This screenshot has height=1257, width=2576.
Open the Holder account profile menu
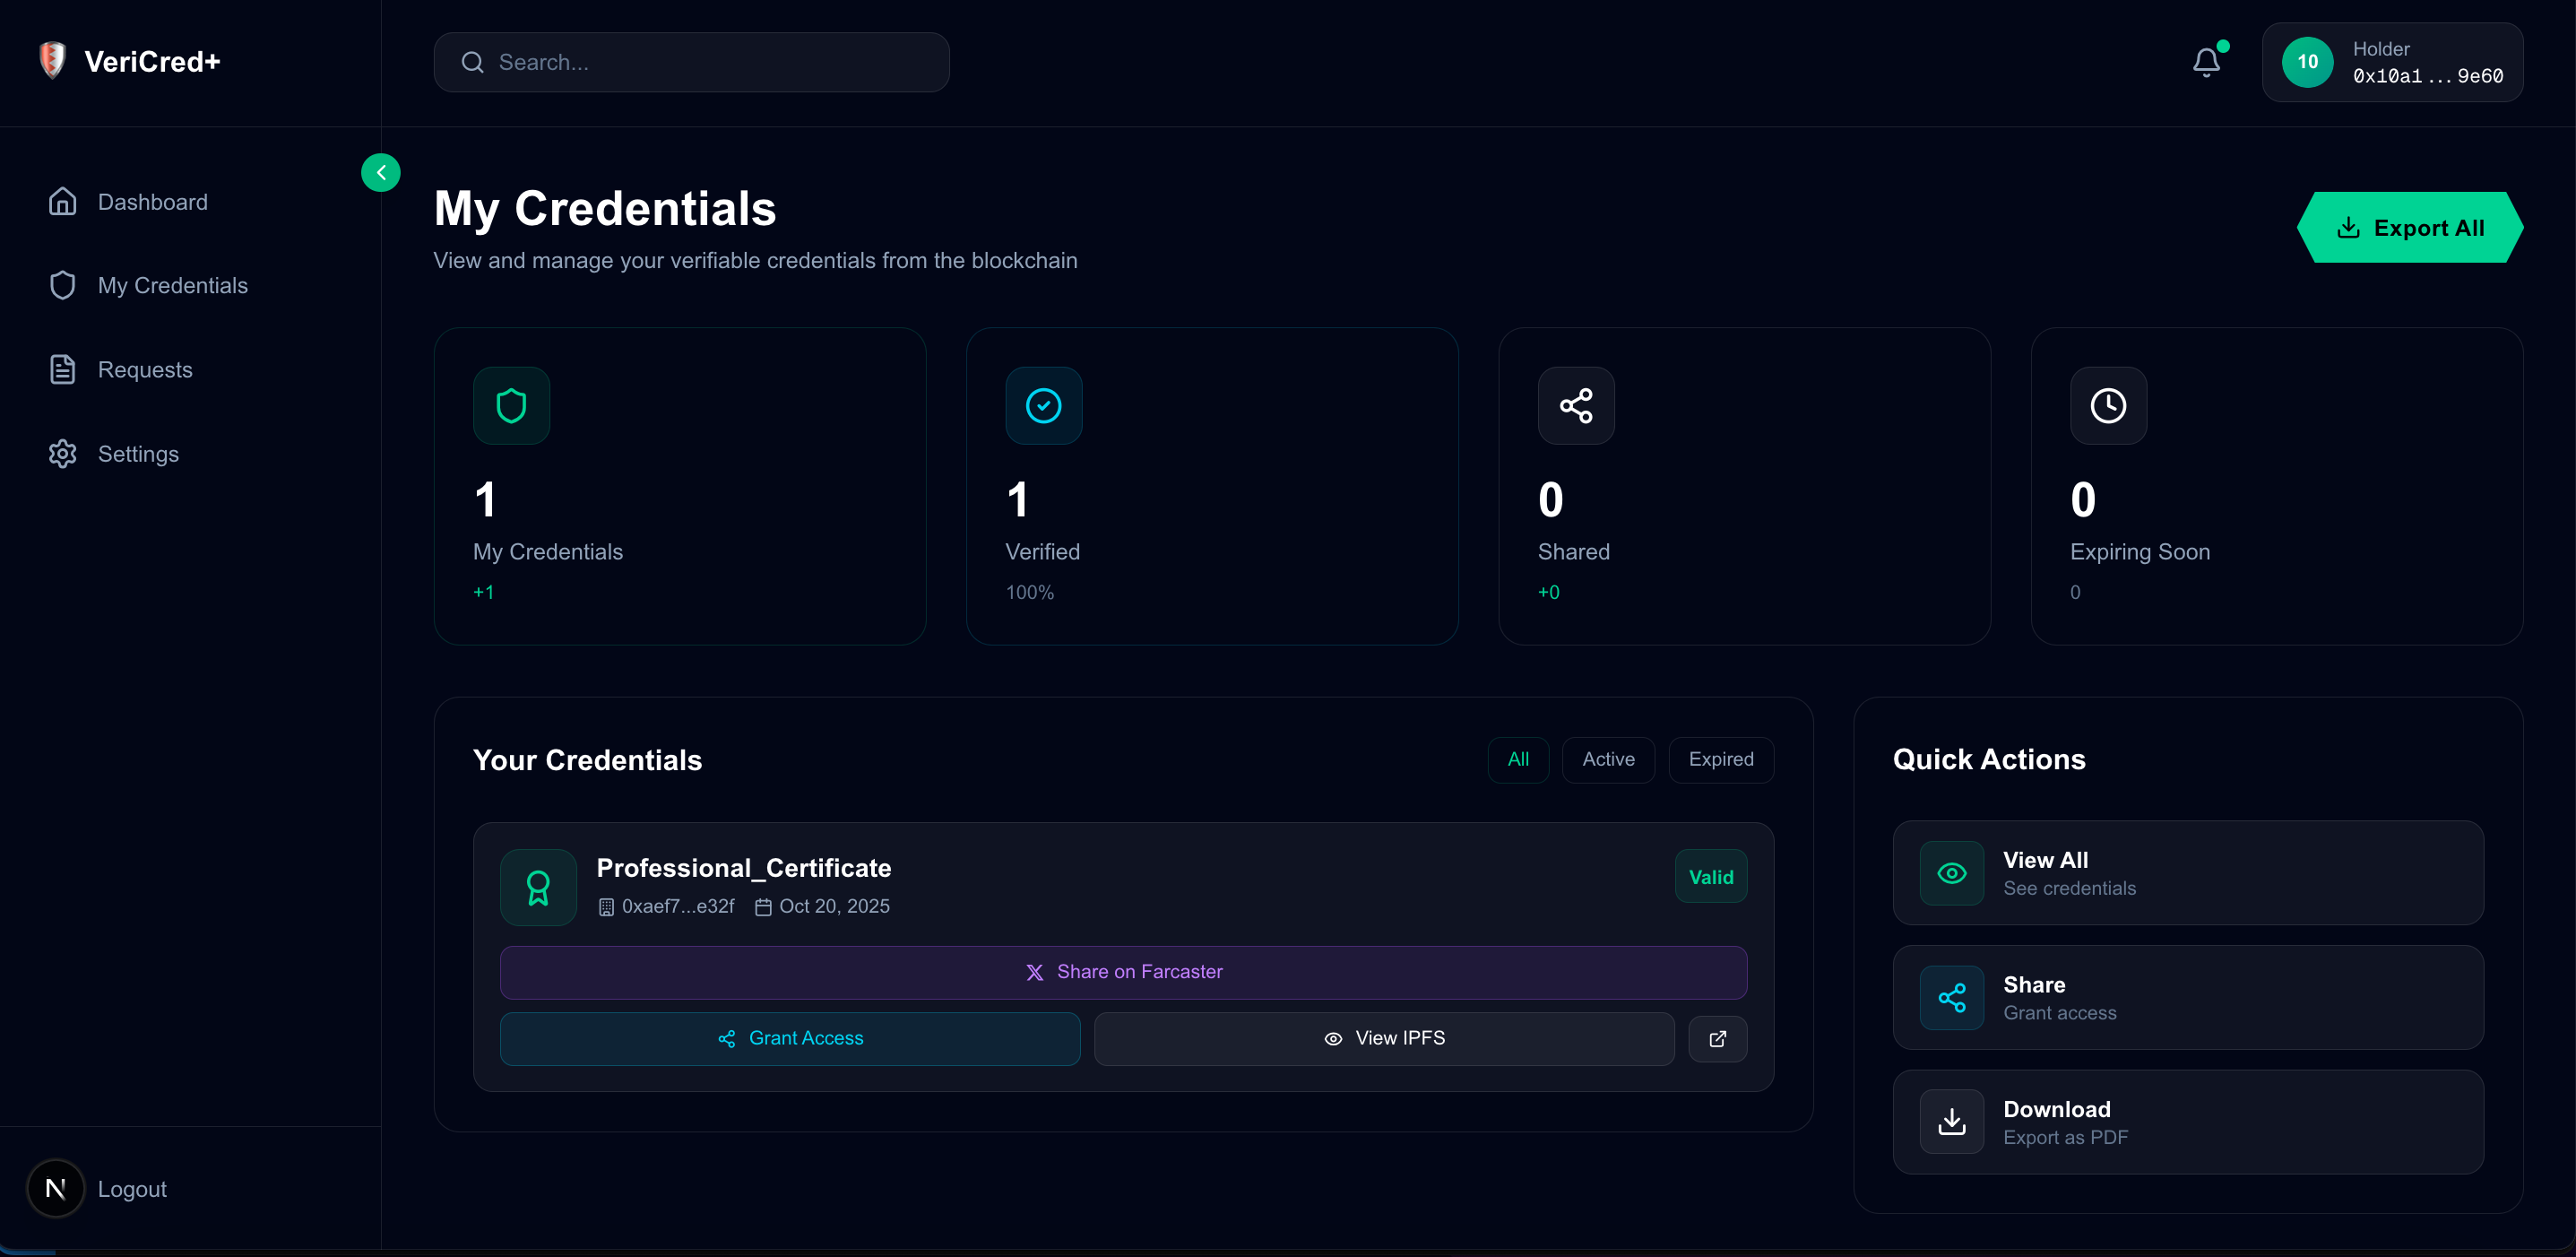[x=2392, y=62]
